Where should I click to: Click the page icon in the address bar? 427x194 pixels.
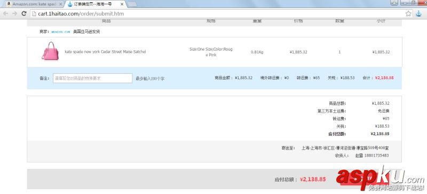point(34,14)
